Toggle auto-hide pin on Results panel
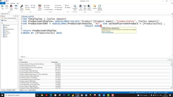 coord(170,60)
